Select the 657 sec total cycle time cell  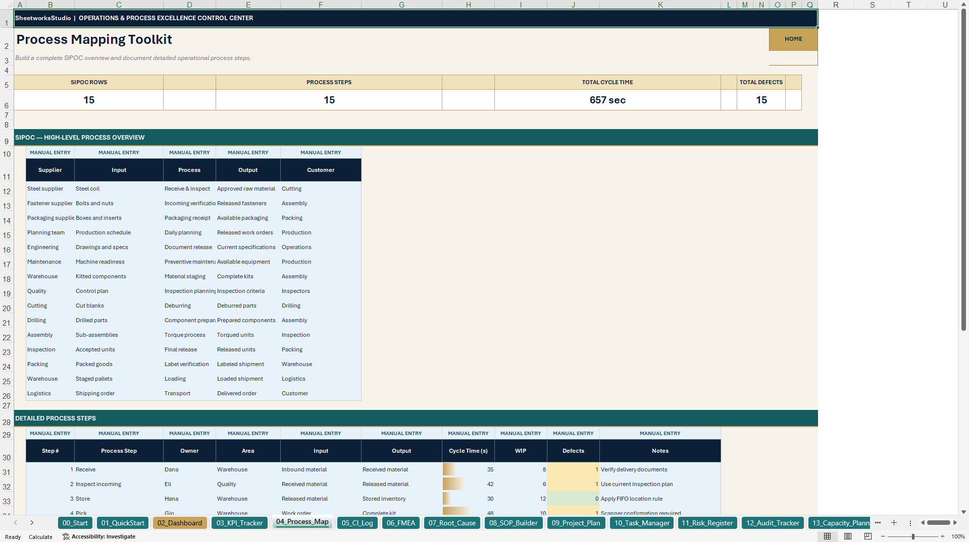pos(607,100)
